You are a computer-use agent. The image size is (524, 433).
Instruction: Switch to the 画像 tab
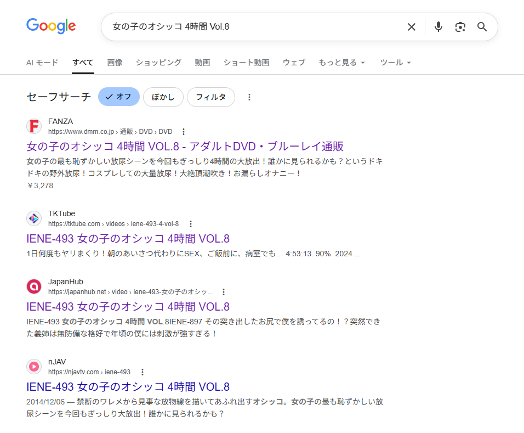[115, 63]
